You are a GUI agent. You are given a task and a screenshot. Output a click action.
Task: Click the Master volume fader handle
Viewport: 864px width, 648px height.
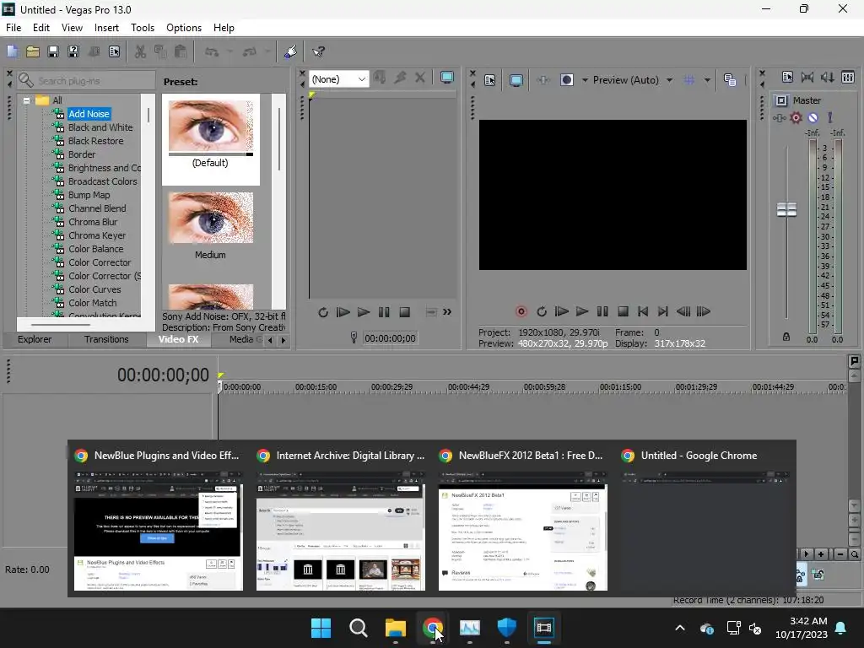click(786, 210)
